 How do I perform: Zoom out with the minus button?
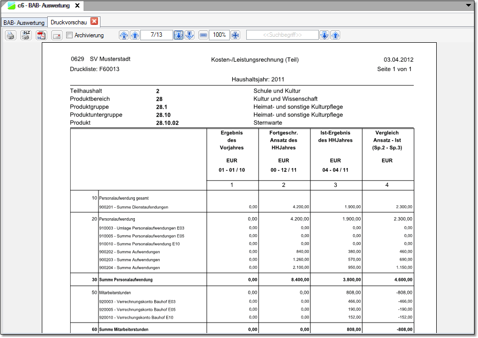point(203,35)
